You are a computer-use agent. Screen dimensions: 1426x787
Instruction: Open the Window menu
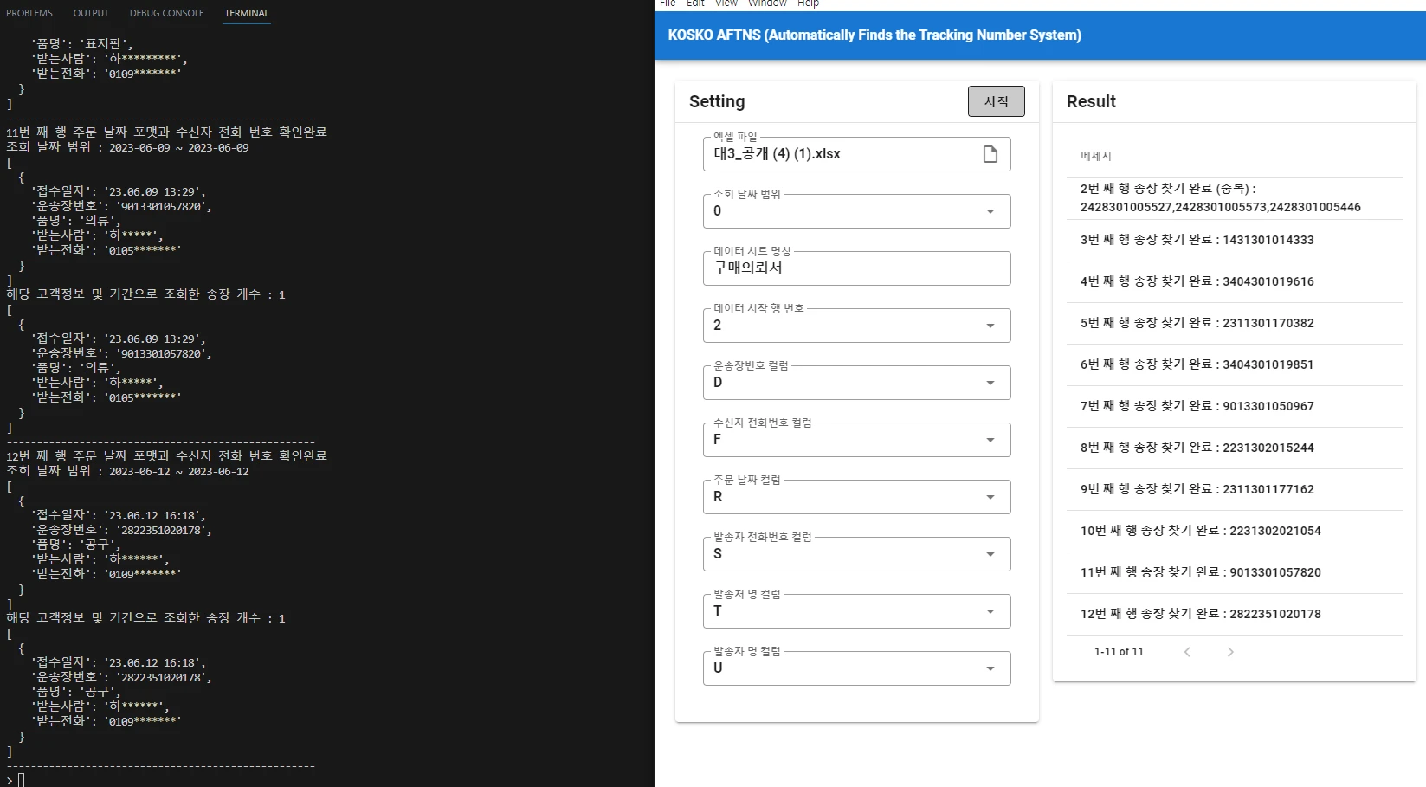767,3
